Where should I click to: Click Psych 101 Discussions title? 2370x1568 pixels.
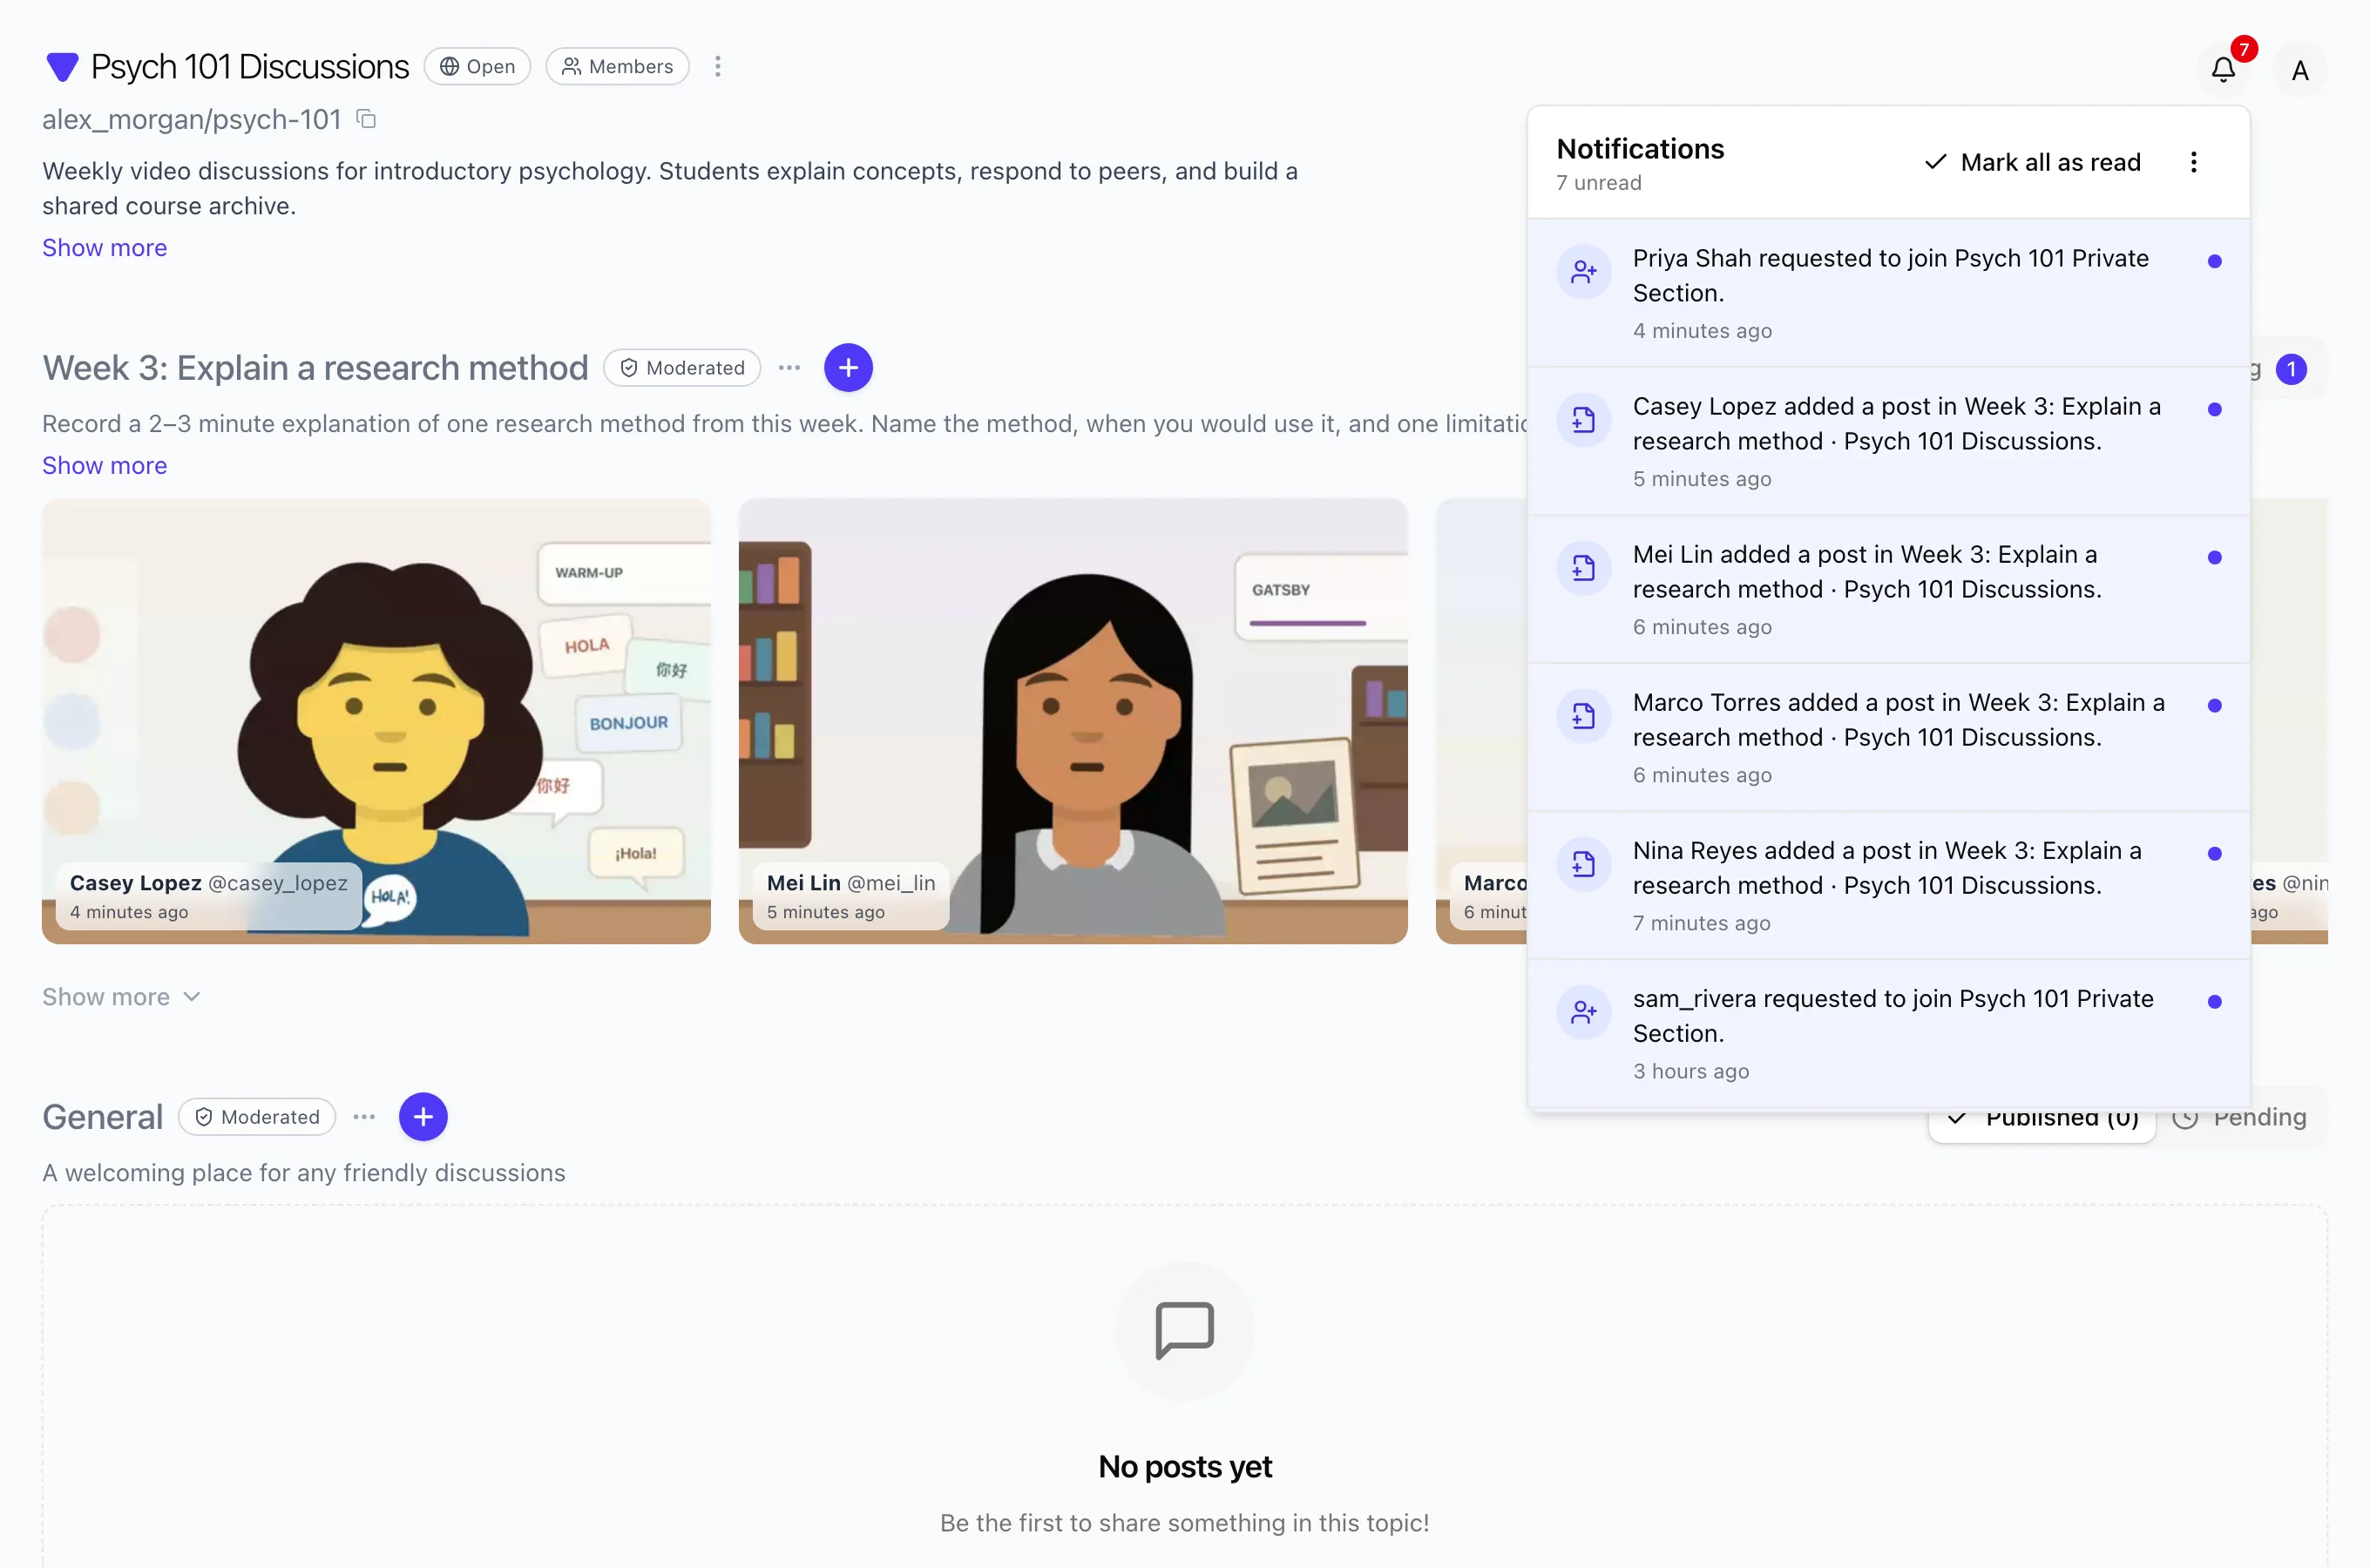pyautogui.click(x=250, y=67)
